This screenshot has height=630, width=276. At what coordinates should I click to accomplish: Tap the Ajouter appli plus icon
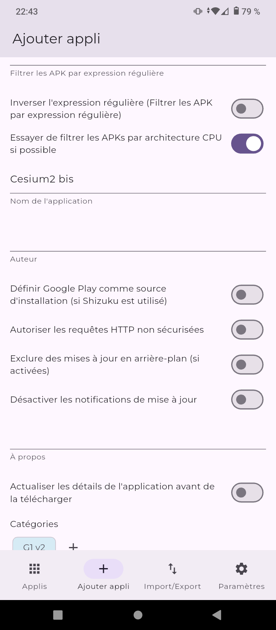point(103,569)
